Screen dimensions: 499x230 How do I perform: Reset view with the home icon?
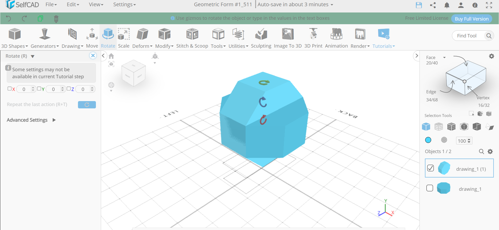[111, 56]
